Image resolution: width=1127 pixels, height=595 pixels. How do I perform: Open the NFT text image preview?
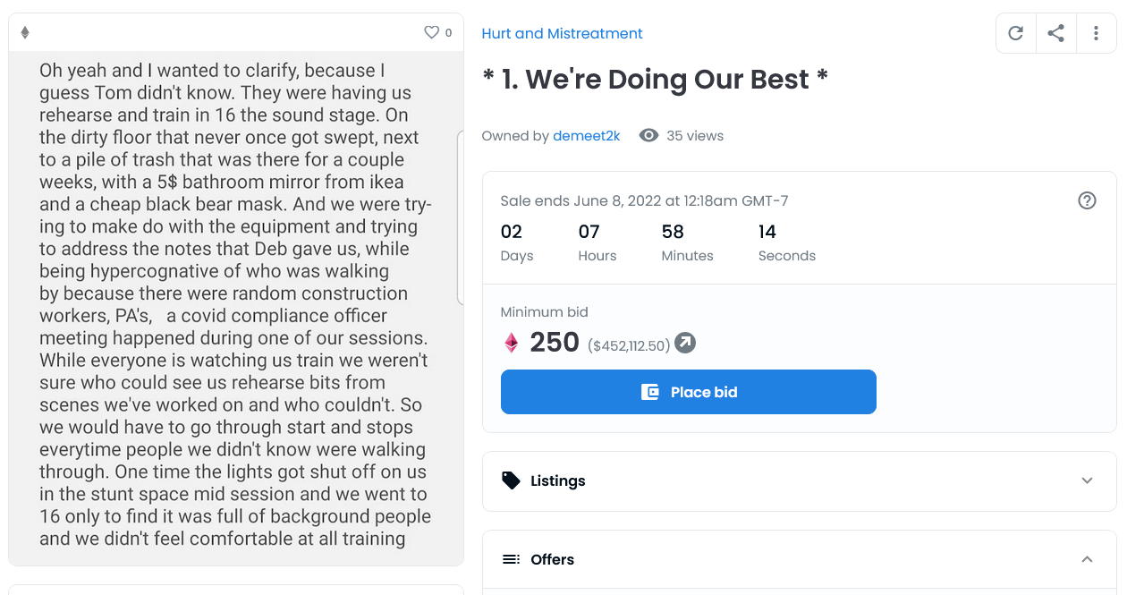[x=236, y=304]
